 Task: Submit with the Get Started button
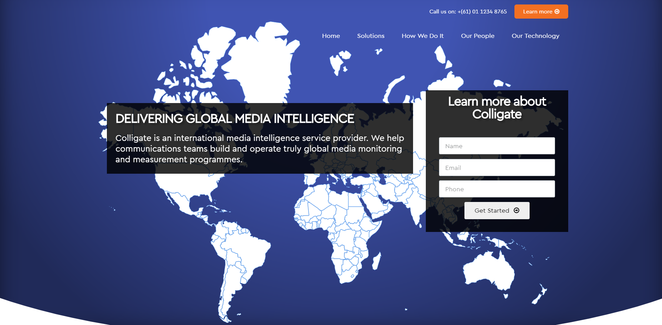tap(497, 211)
